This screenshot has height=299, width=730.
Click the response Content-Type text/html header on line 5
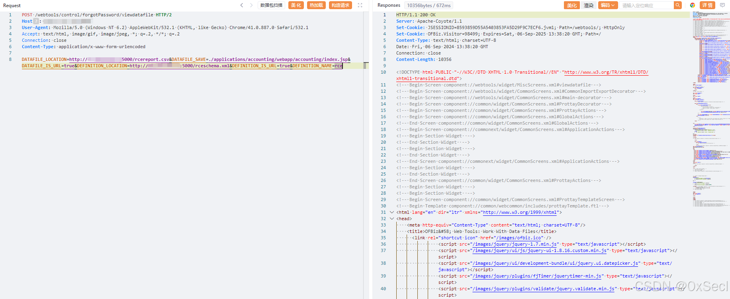[x=446, y=40]
